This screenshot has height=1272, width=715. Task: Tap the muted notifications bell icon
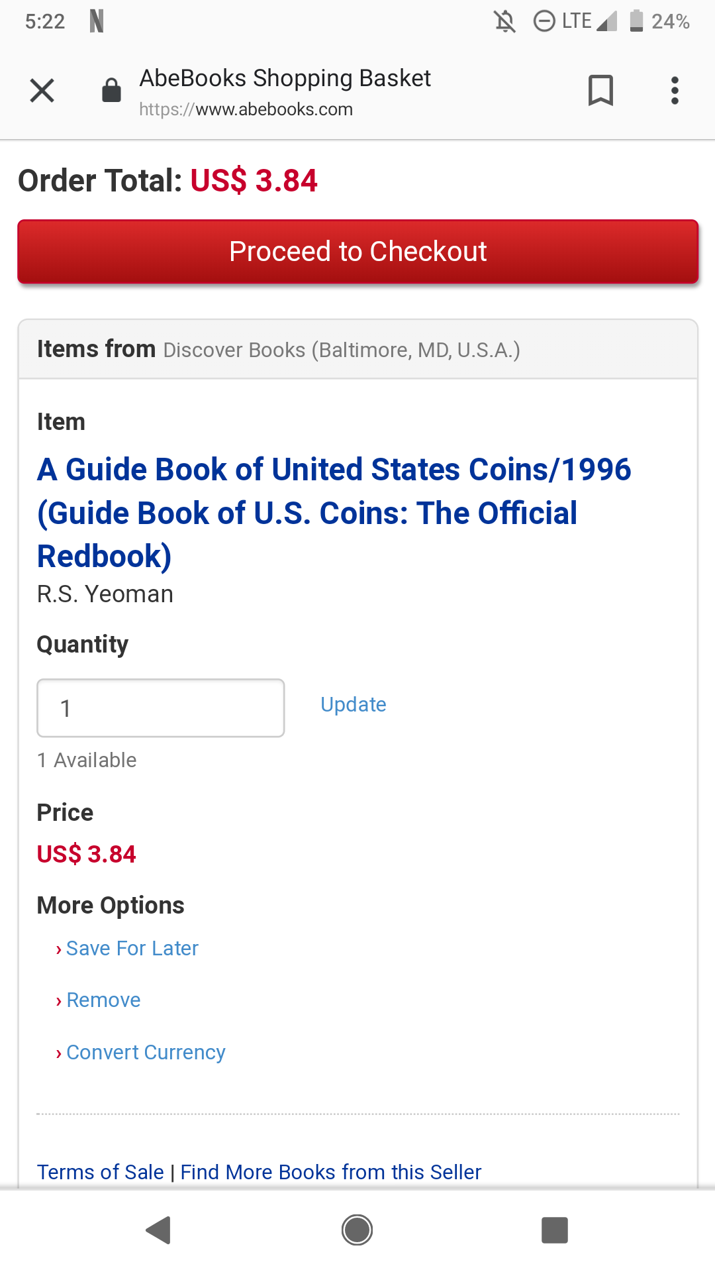[504, 21]
